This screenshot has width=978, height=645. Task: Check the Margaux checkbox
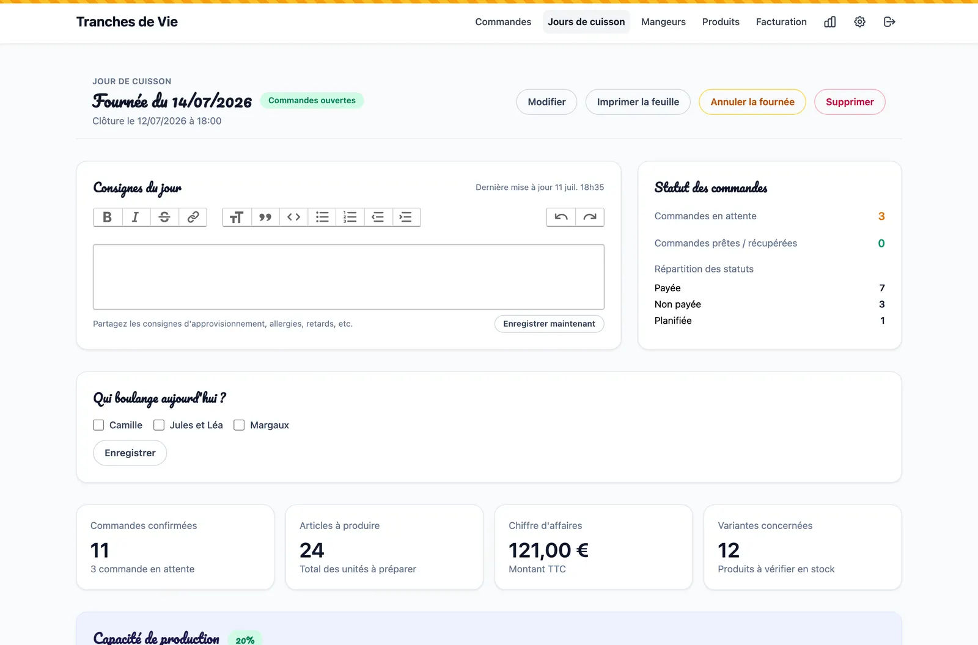239,425
